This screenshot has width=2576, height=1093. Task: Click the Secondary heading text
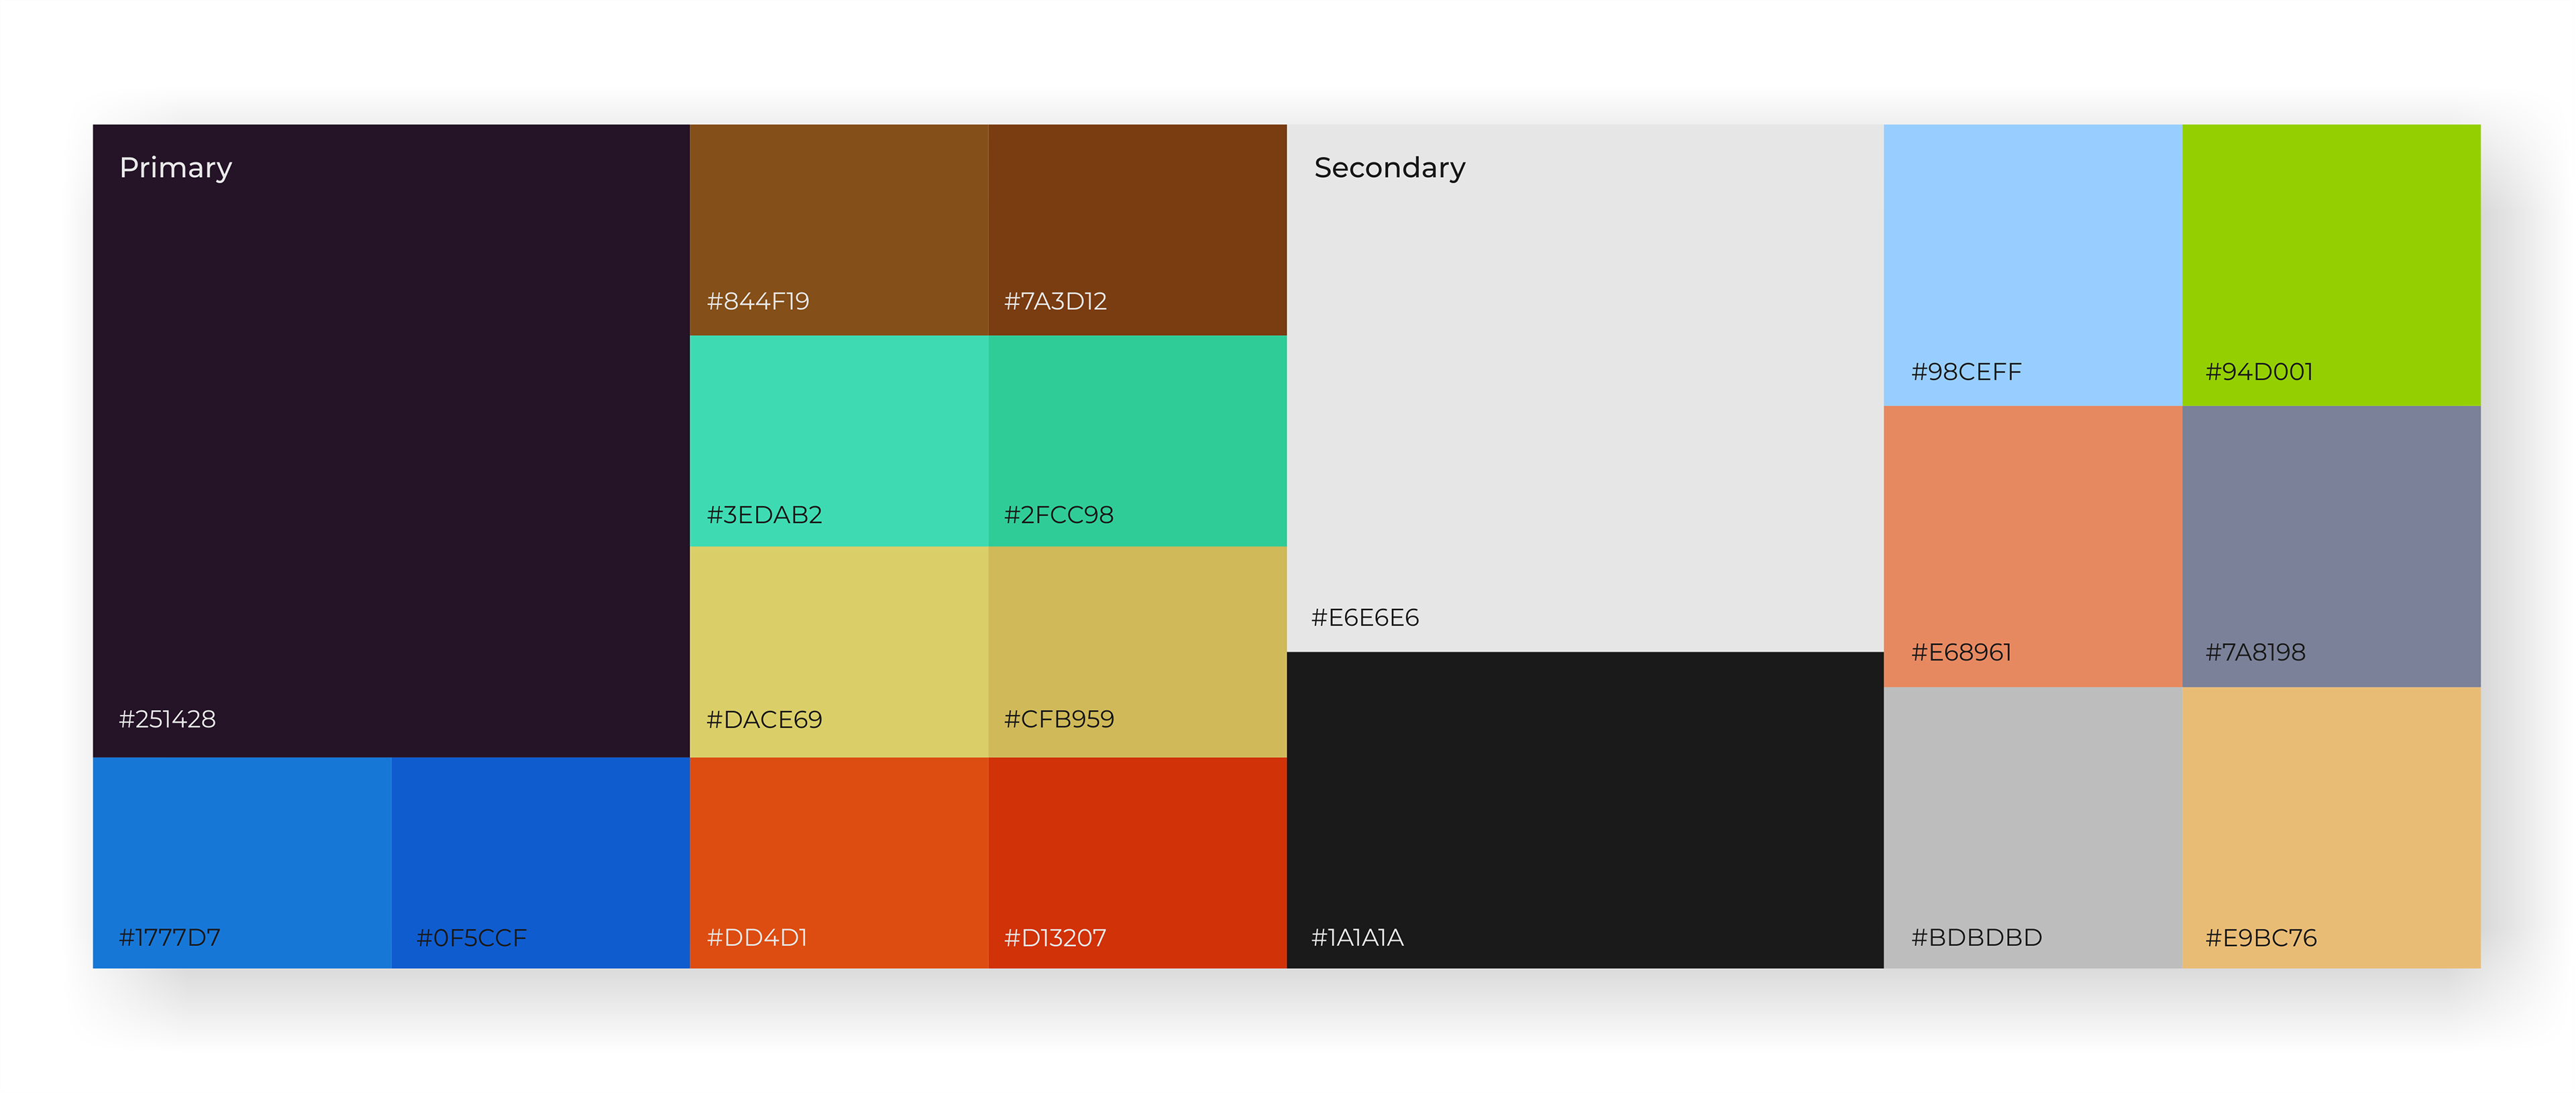(1389, 168)
